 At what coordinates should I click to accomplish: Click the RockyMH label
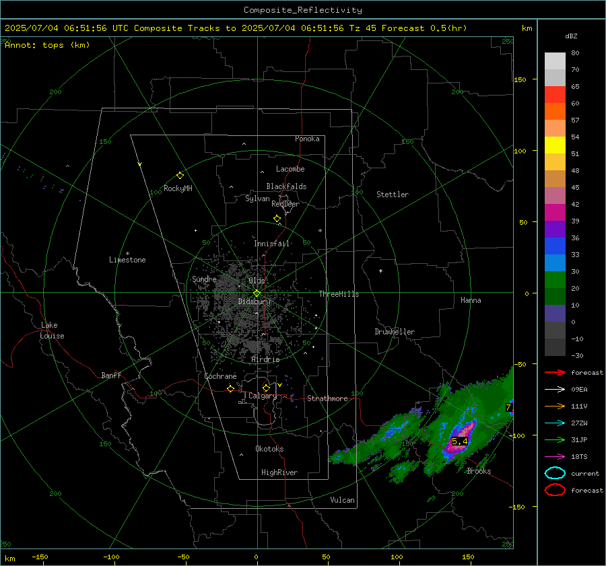(178, 188)
